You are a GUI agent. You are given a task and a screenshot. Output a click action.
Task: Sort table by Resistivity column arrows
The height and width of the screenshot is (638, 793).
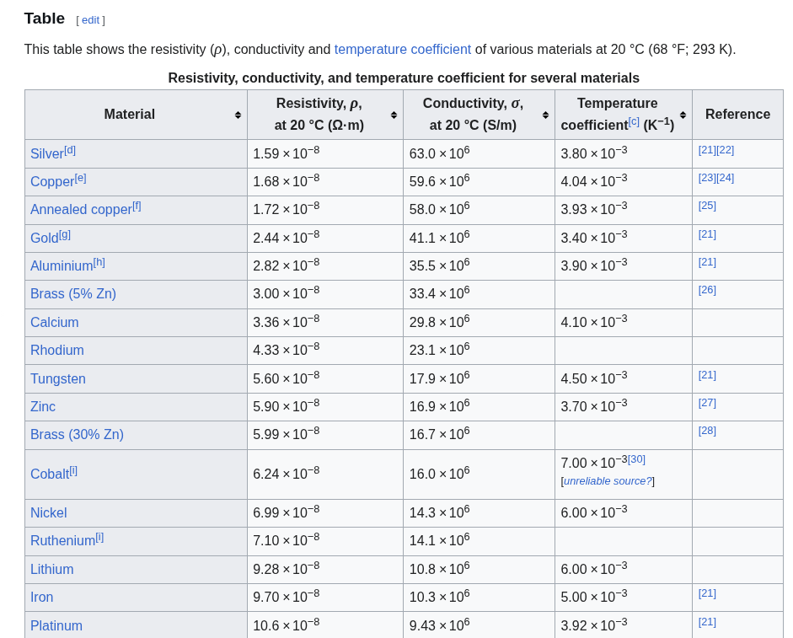pos(394,115)
